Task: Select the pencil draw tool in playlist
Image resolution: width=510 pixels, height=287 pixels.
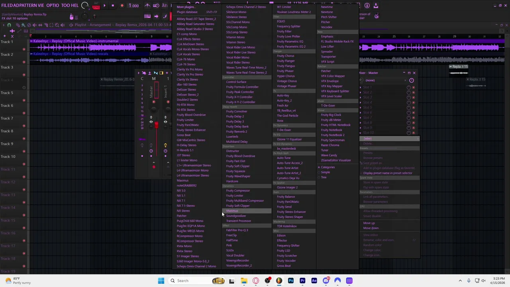Action: click(18, 25)
